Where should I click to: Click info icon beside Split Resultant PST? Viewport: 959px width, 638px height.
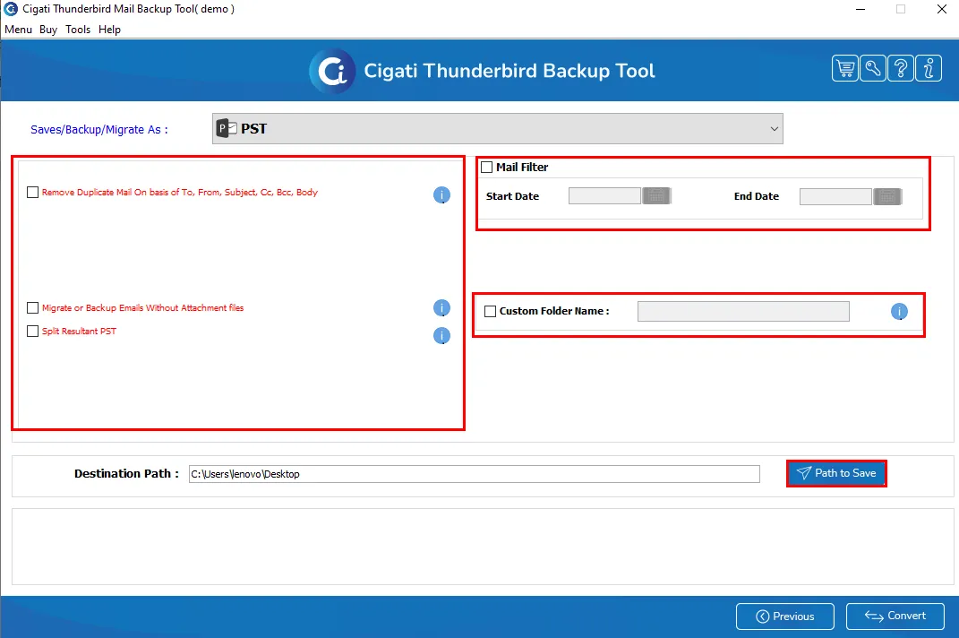pos(441,335)
